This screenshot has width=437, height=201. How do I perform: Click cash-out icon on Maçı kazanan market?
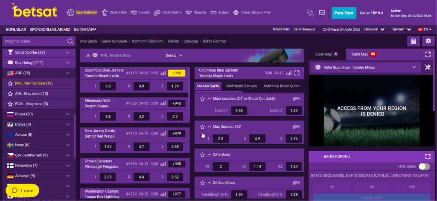[296, 99]
